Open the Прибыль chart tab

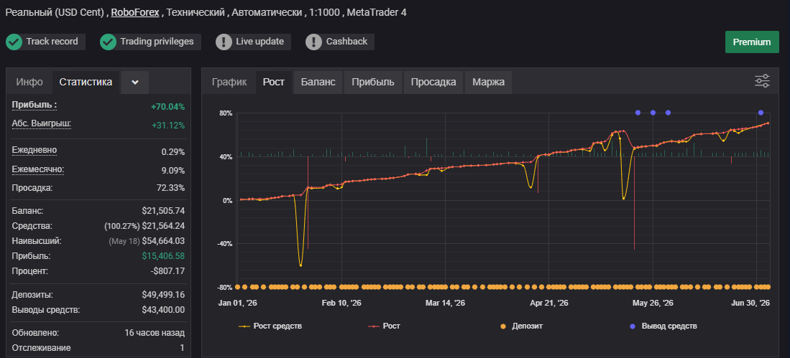pos(373,83)
